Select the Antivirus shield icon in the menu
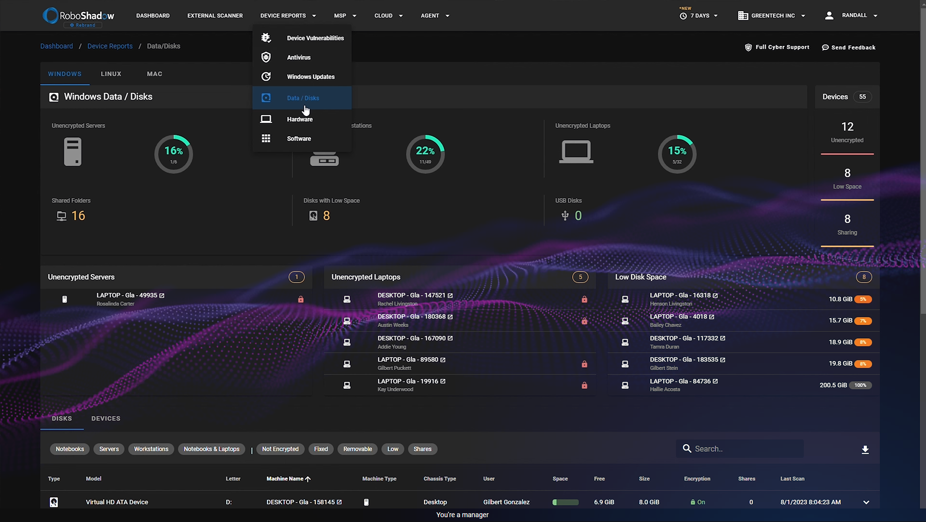 (x=266, y=57)
